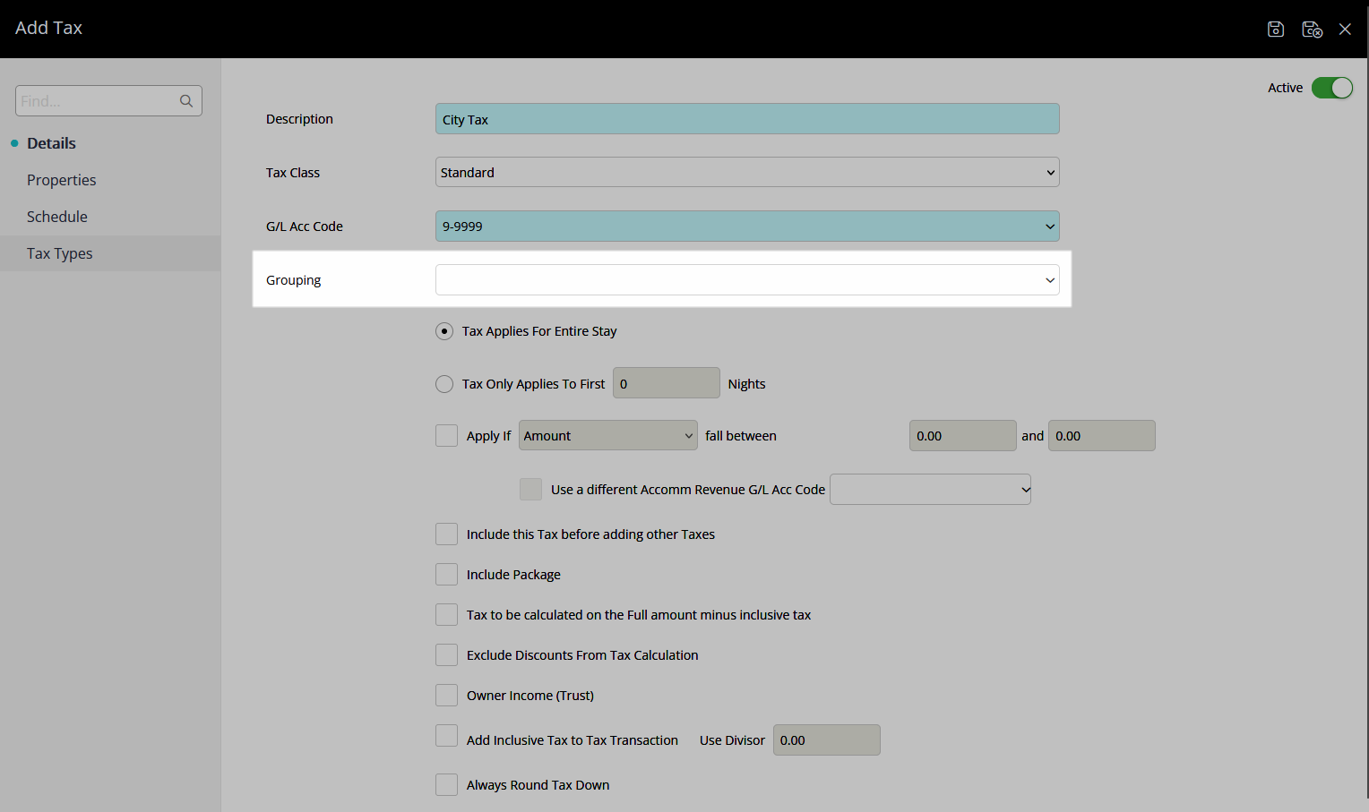Expand the Grouping dropdown

747,279
